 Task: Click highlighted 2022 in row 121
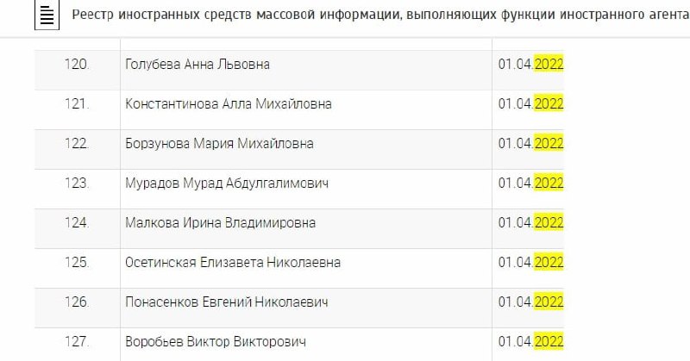549,104
